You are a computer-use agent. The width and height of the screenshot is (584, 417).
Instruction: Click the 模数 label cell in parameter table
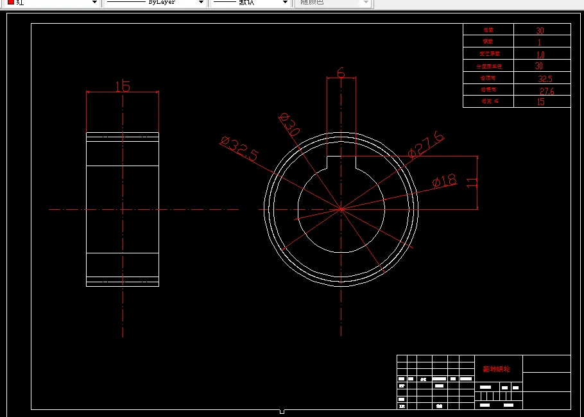[488, 42]
